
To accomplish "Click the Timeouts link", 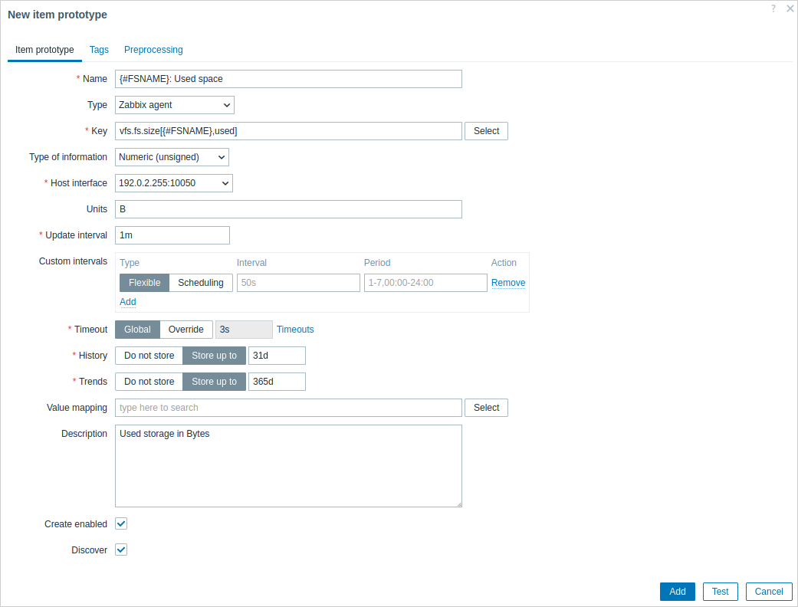I will 295,330.
